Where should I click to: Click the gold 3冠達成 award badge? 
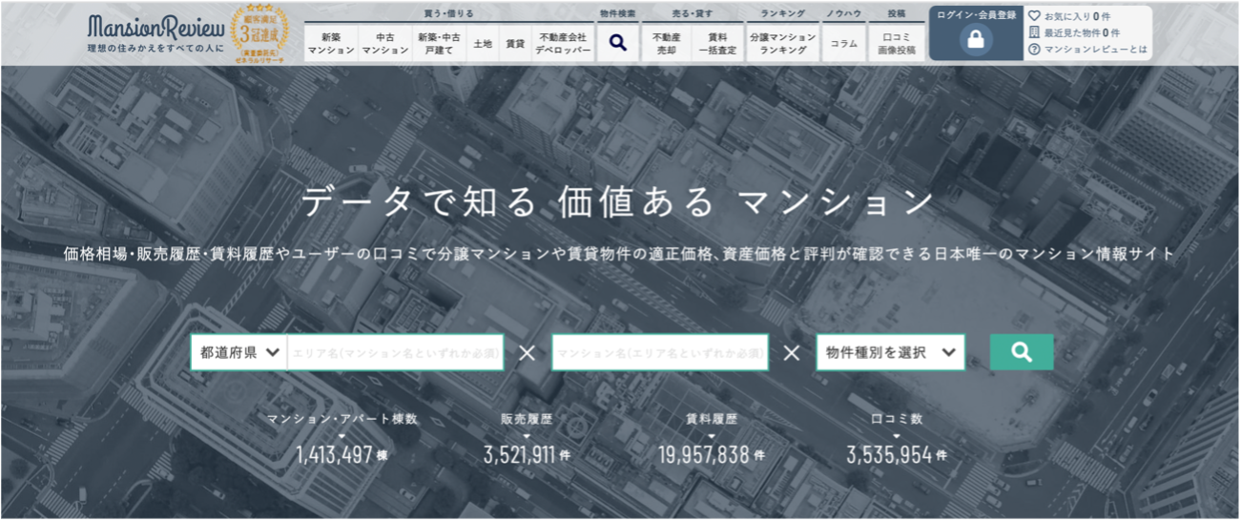click(x=259, y=31)
